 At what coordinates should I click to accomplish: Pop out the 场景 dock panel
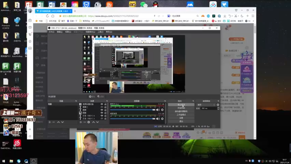pyautogui.click(x=76, y=101)
